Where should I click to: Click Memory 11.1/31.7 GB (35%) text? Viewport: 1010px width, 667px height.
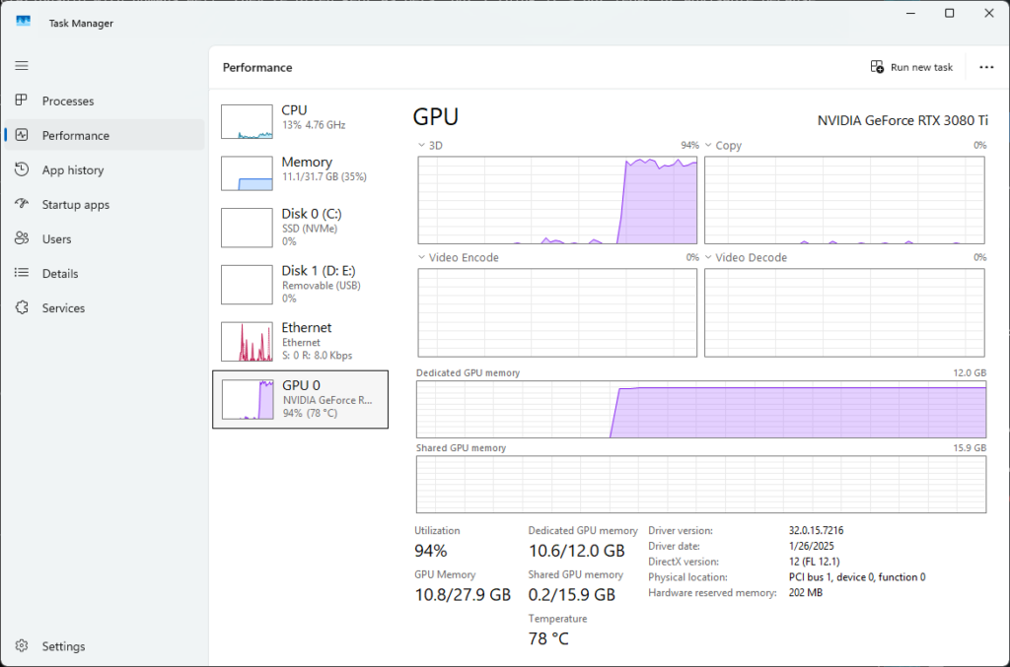coord(324,177)
